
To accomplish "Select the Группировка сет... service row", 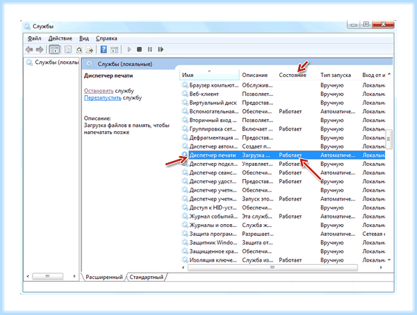I will click(284, 129).
